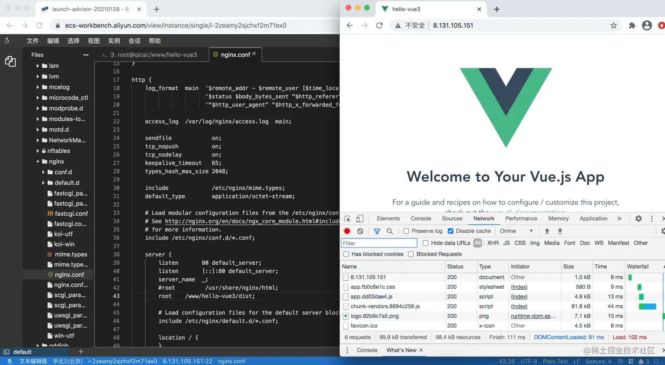Viewport: 665px width, 365px height.
Task: Open DevTools settings gear
Action: tap(639, 218)
